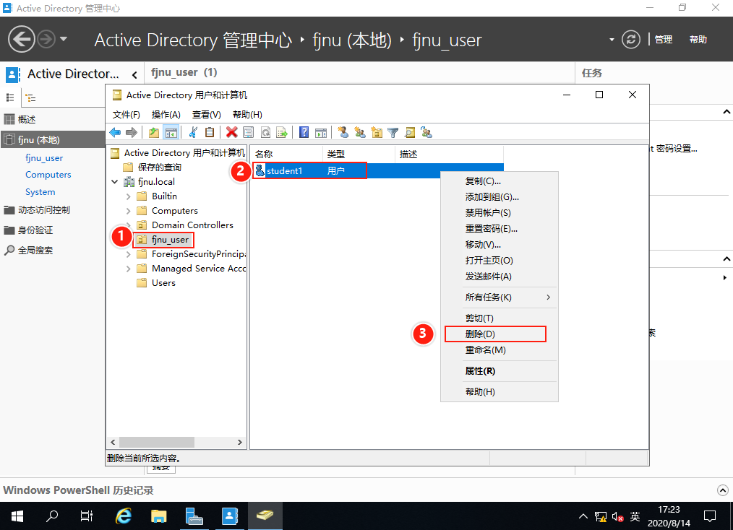The image size is (733, 530).
Task: Open Computers link in left navigation
Action: pos(48,175)
